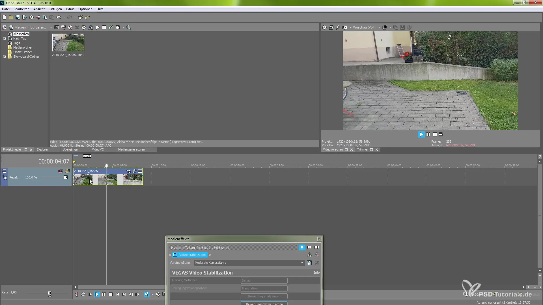The image size is (543, 305).
Task: Adjust the track Pegel slider
Action: point(66,177)
